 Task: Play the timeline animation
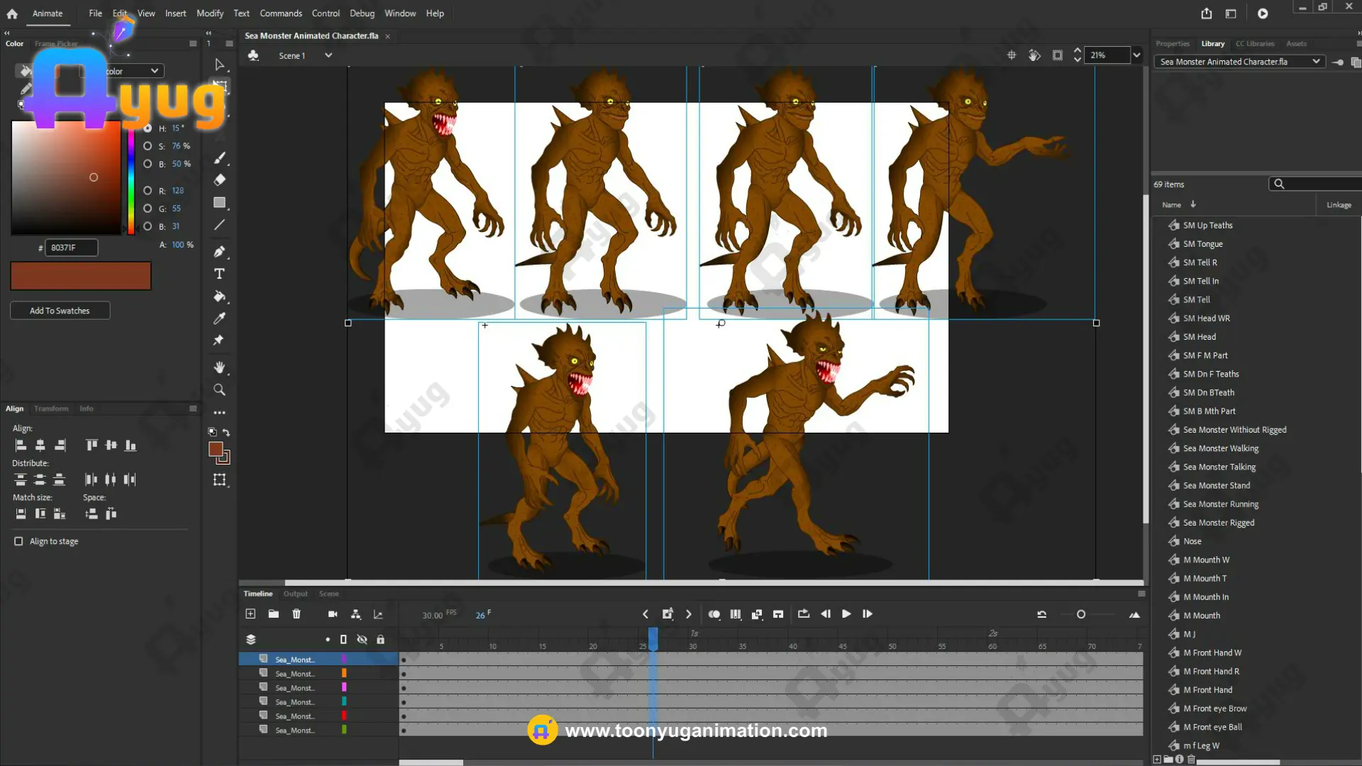(846, 614)
